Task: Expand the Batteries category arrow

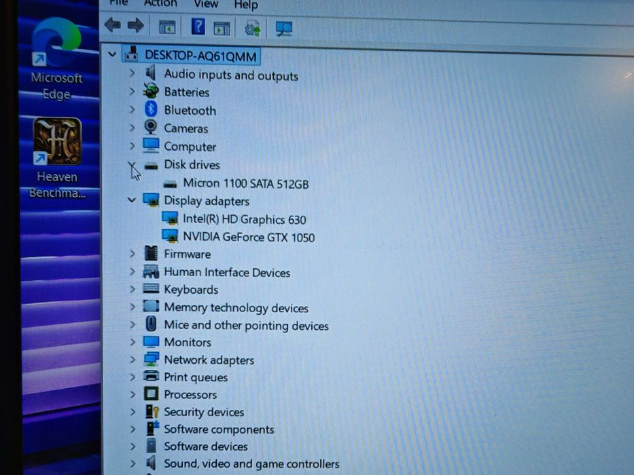Action: point(132,92)
